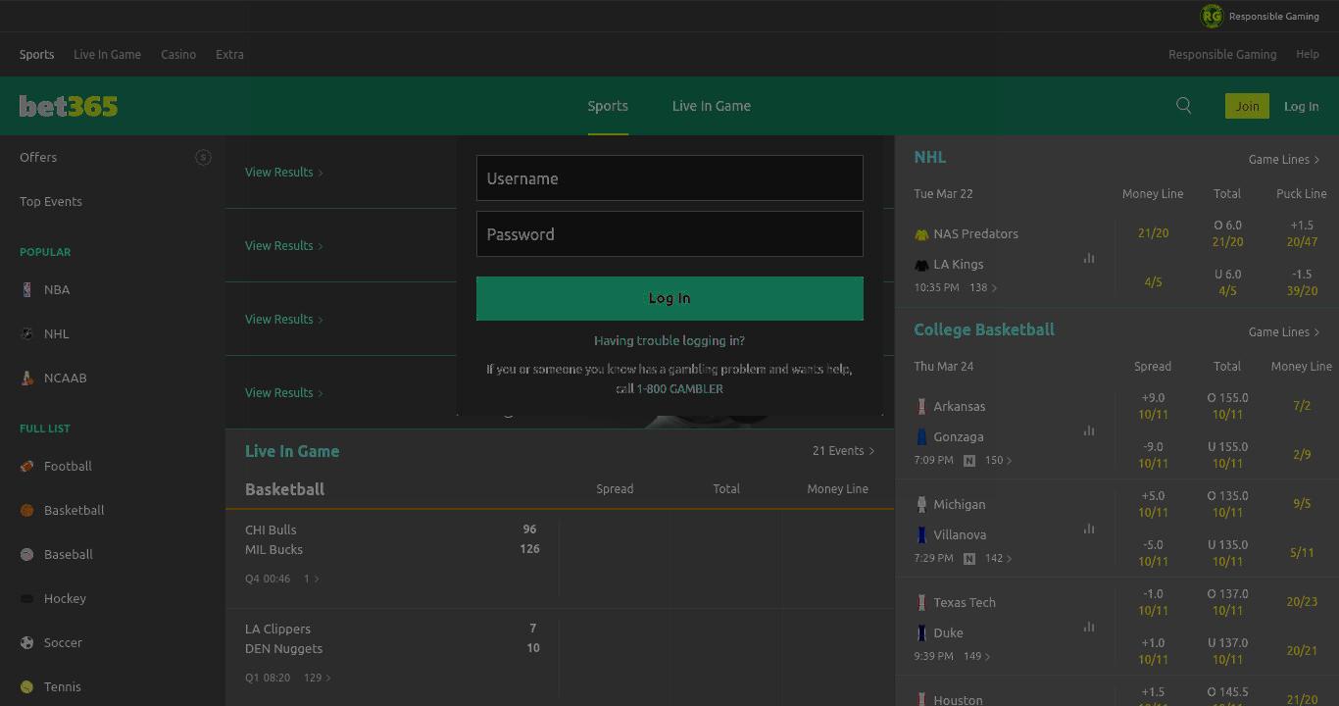Click the Live In Game section heading
1339x706 pixels.
(x=292, y=451)
